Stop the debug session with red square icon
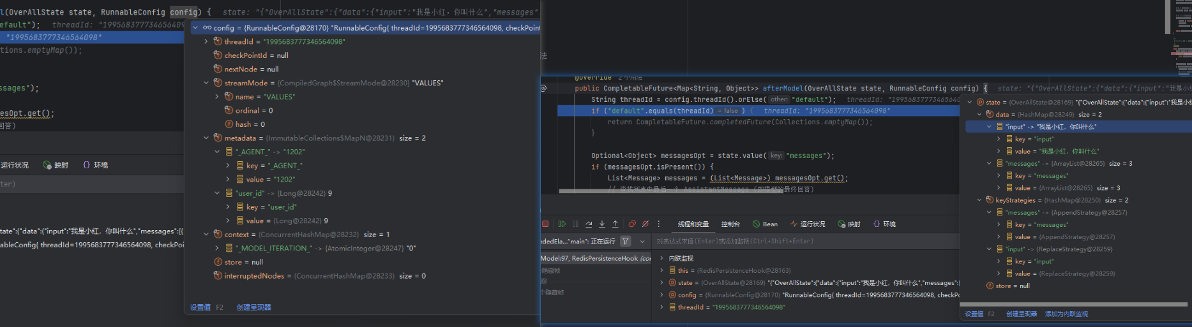Viewport: 1192px width, 327px height. pyautogui.click(x=545, y=224)
